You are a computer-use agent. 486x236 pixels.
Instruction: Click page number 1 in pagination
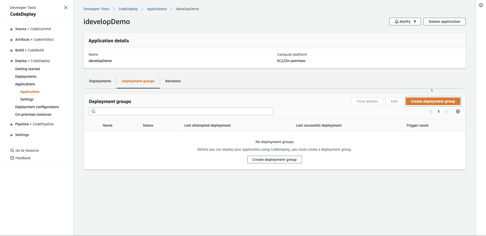pyautogui.click(x=439, y=111)
